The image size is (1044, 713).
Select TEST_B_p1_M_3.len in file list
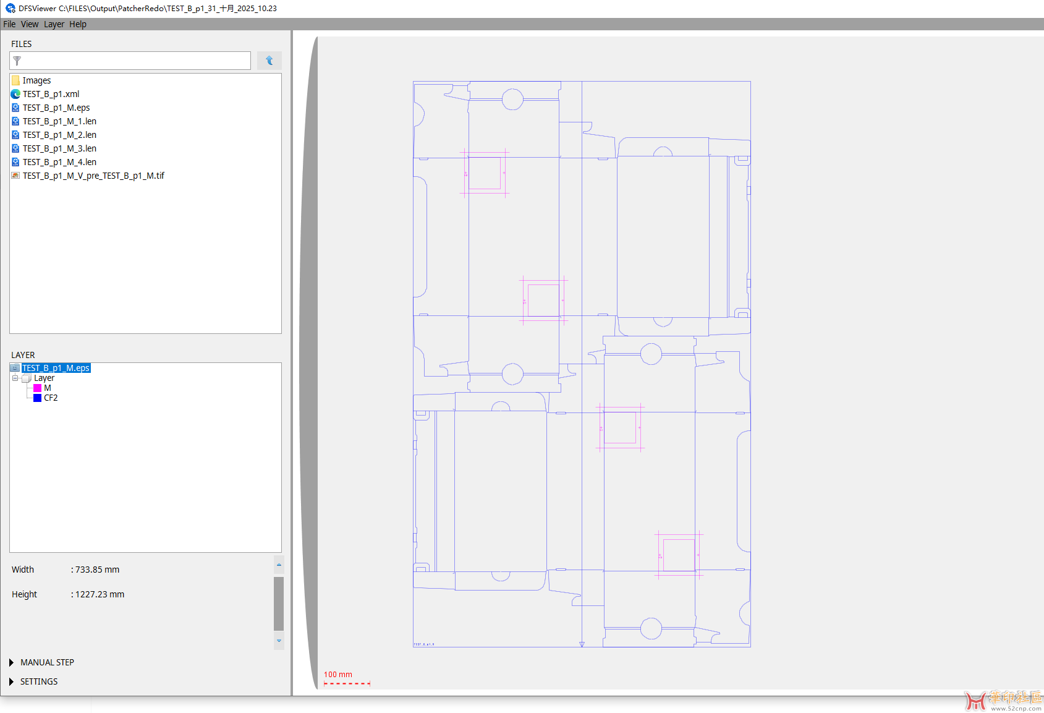click(x=59, y=148)
